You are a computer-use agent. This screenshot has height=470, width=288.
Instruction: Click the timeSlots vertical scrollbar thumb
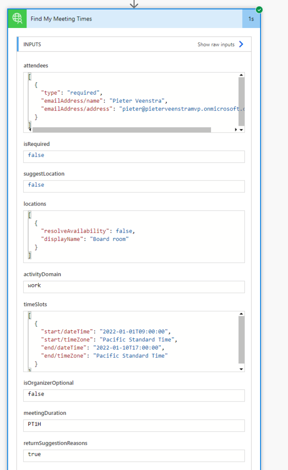point(241,340)
